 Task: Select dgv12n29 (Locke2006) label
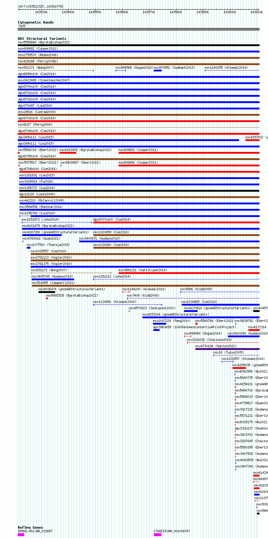coord(37,194)
